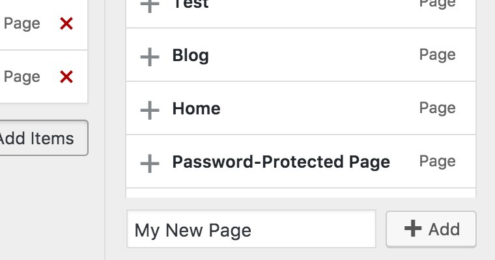
Task: Select the Test page title
Action: coord(190,4)
